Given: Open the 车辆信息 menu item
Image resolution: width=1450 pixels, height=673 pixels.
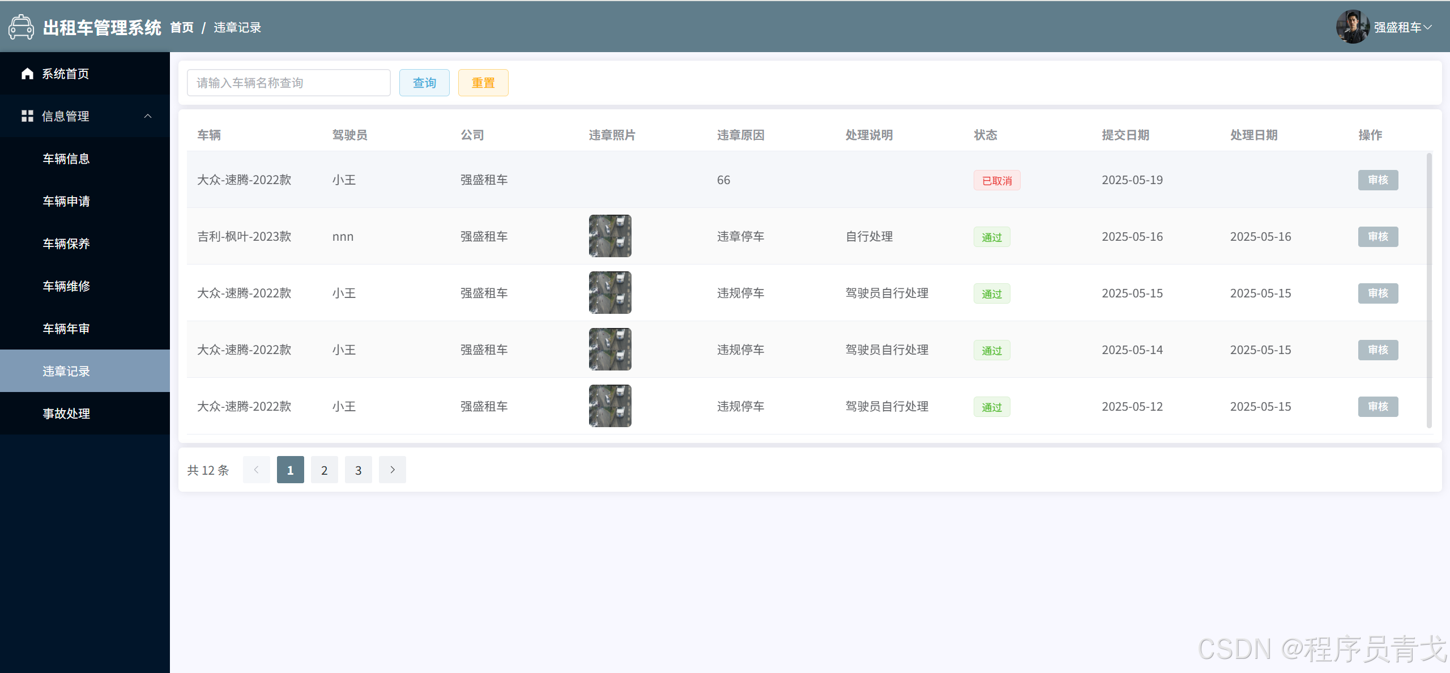Looking at the screenshot, I should click(66, 159).
